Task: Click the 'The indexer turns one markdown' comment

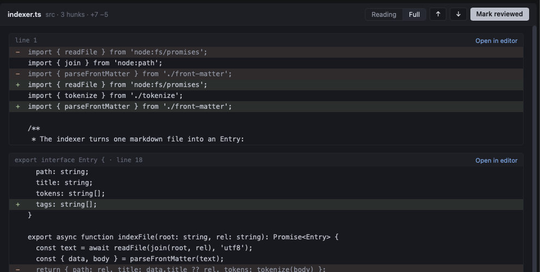Action: (266, 139)
